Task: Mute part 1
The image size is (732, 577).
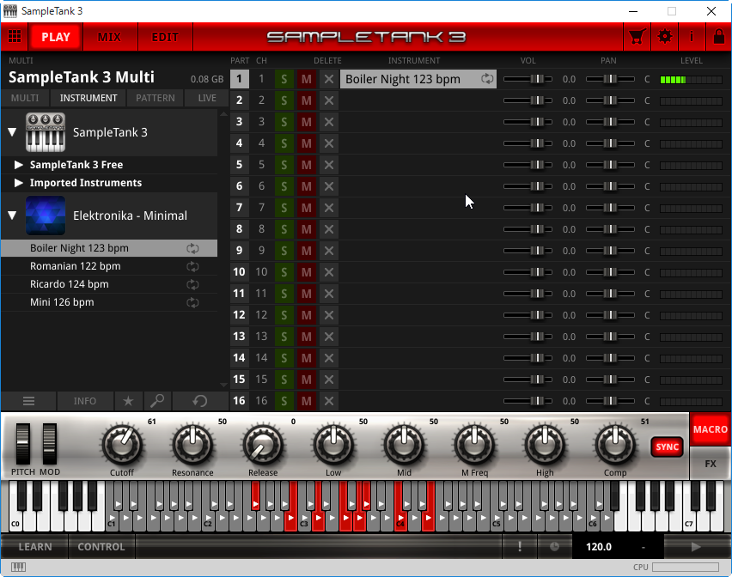Action: point(306,79)
